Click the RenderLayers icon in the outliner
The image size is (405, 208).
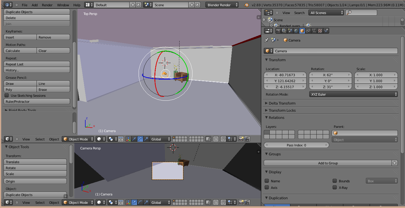click(x=276, y=26)
